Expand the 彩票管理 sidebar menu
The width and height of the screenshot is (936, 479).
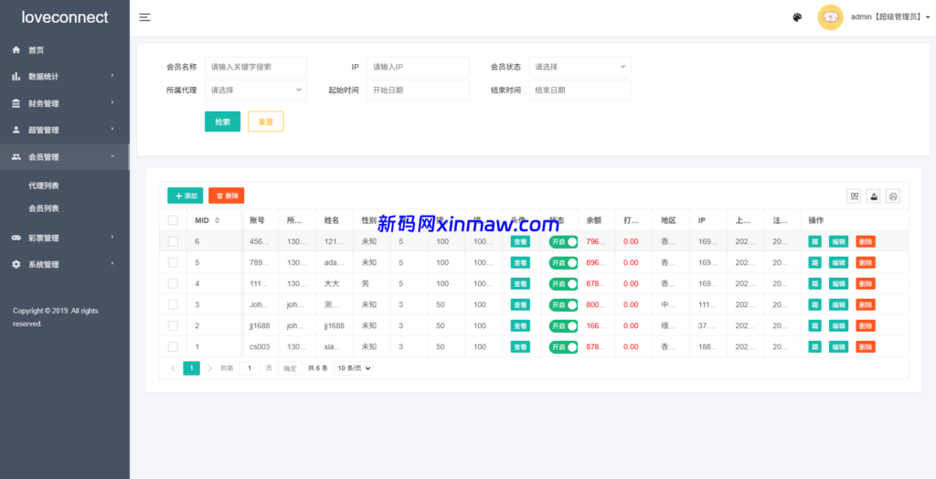65,238
